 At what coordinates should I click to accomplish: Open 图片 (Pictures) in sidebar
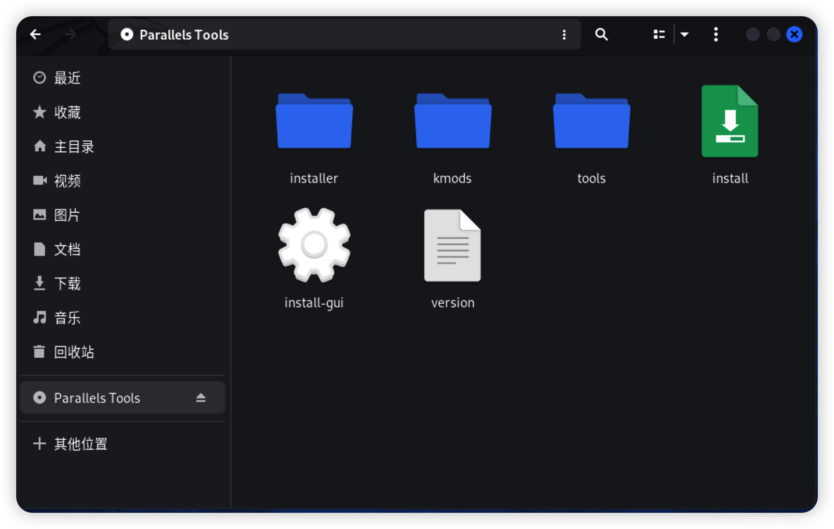(x=122, y=215)
